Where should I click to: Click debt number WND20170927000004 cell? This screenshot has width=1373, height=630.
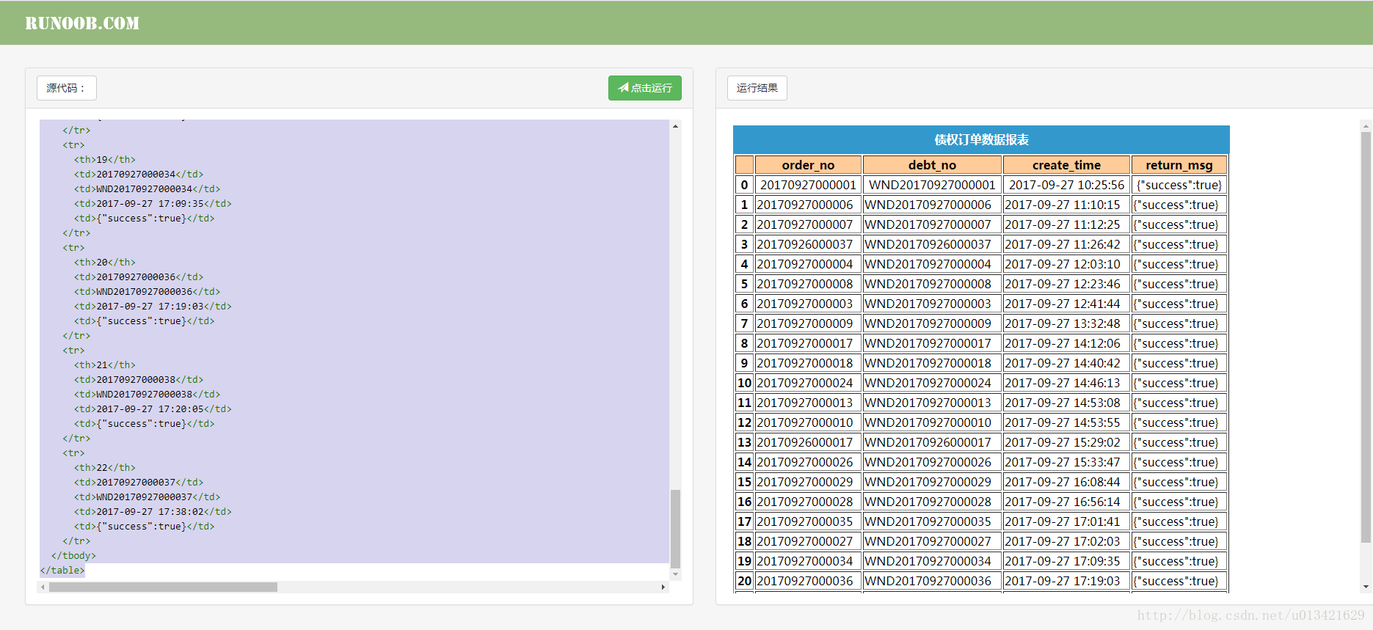point(932,264)
